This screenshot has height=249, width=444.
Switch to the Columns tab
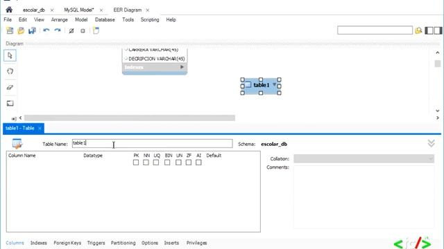click(x=15, y=243)
